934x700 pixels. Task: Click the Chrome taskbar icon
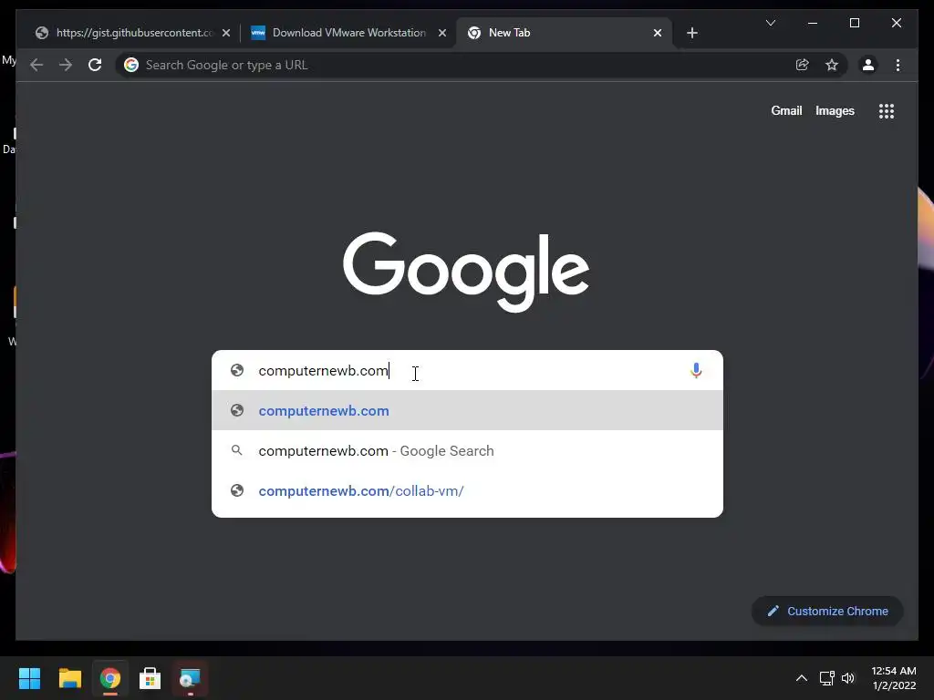(110, 678)
